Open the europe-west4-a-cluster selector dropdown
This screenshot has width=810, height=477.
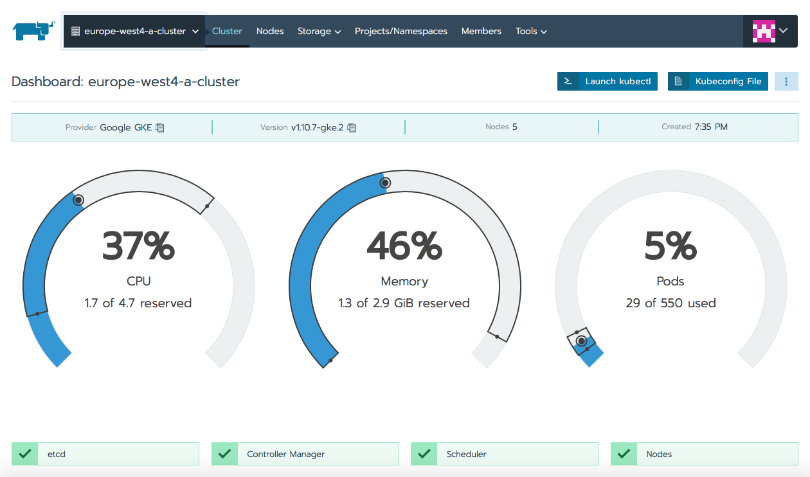tap(134, 31)
